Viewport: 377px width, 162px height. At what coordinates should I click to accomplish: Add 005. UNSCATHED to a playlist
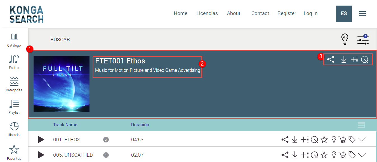pos(305,155)
